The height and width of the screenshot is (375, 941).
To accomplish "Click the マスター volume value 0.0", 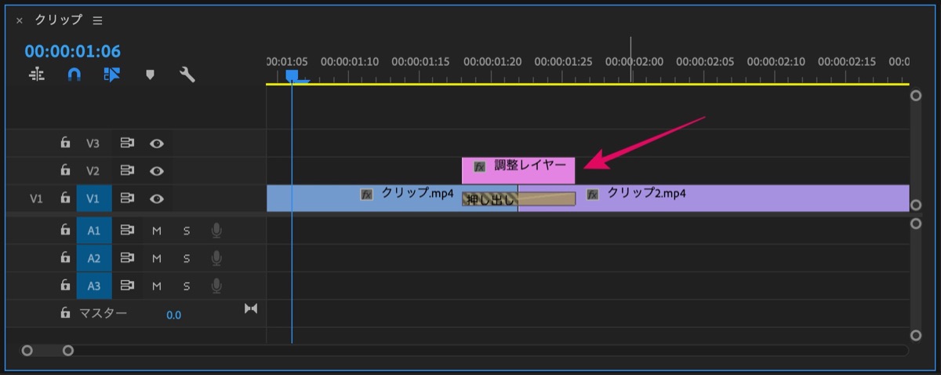I will [x=173, y=315].
